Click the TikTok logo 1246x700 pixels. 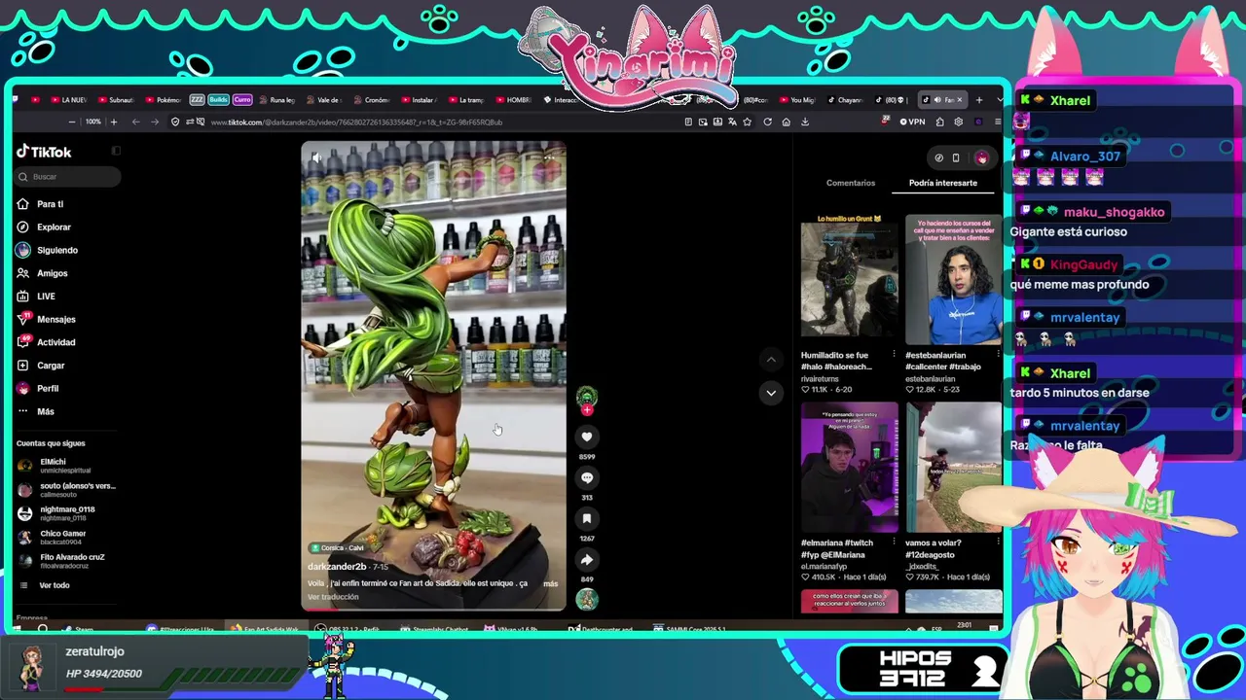pyautogui.click(x=44, y=152)
